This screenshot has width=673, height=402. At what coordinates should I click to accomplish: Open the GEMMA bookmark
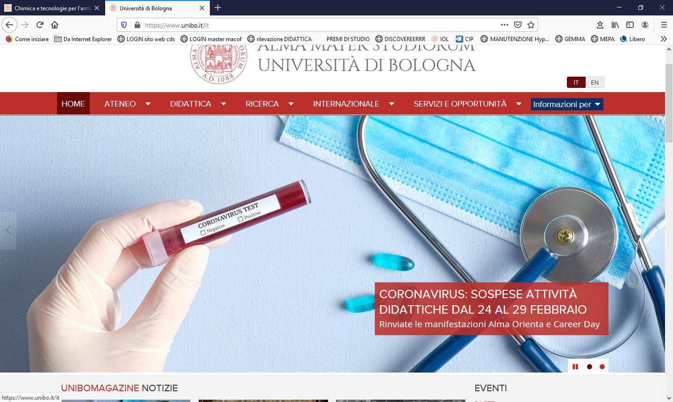pyautogui.click(x=570, y=39)
